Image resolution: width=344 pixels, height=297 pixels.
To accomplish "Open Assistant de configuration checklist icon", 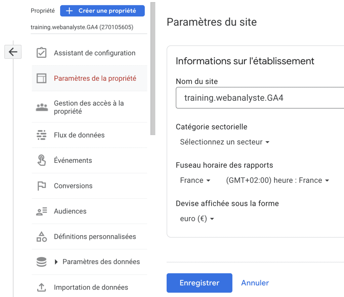I will (41, 53).
